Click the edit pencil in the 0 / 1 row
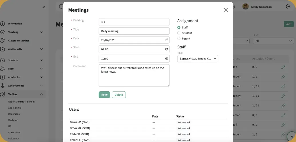This screenshot has height=142, width=296. pyautogui.click(x=283, y=115)
